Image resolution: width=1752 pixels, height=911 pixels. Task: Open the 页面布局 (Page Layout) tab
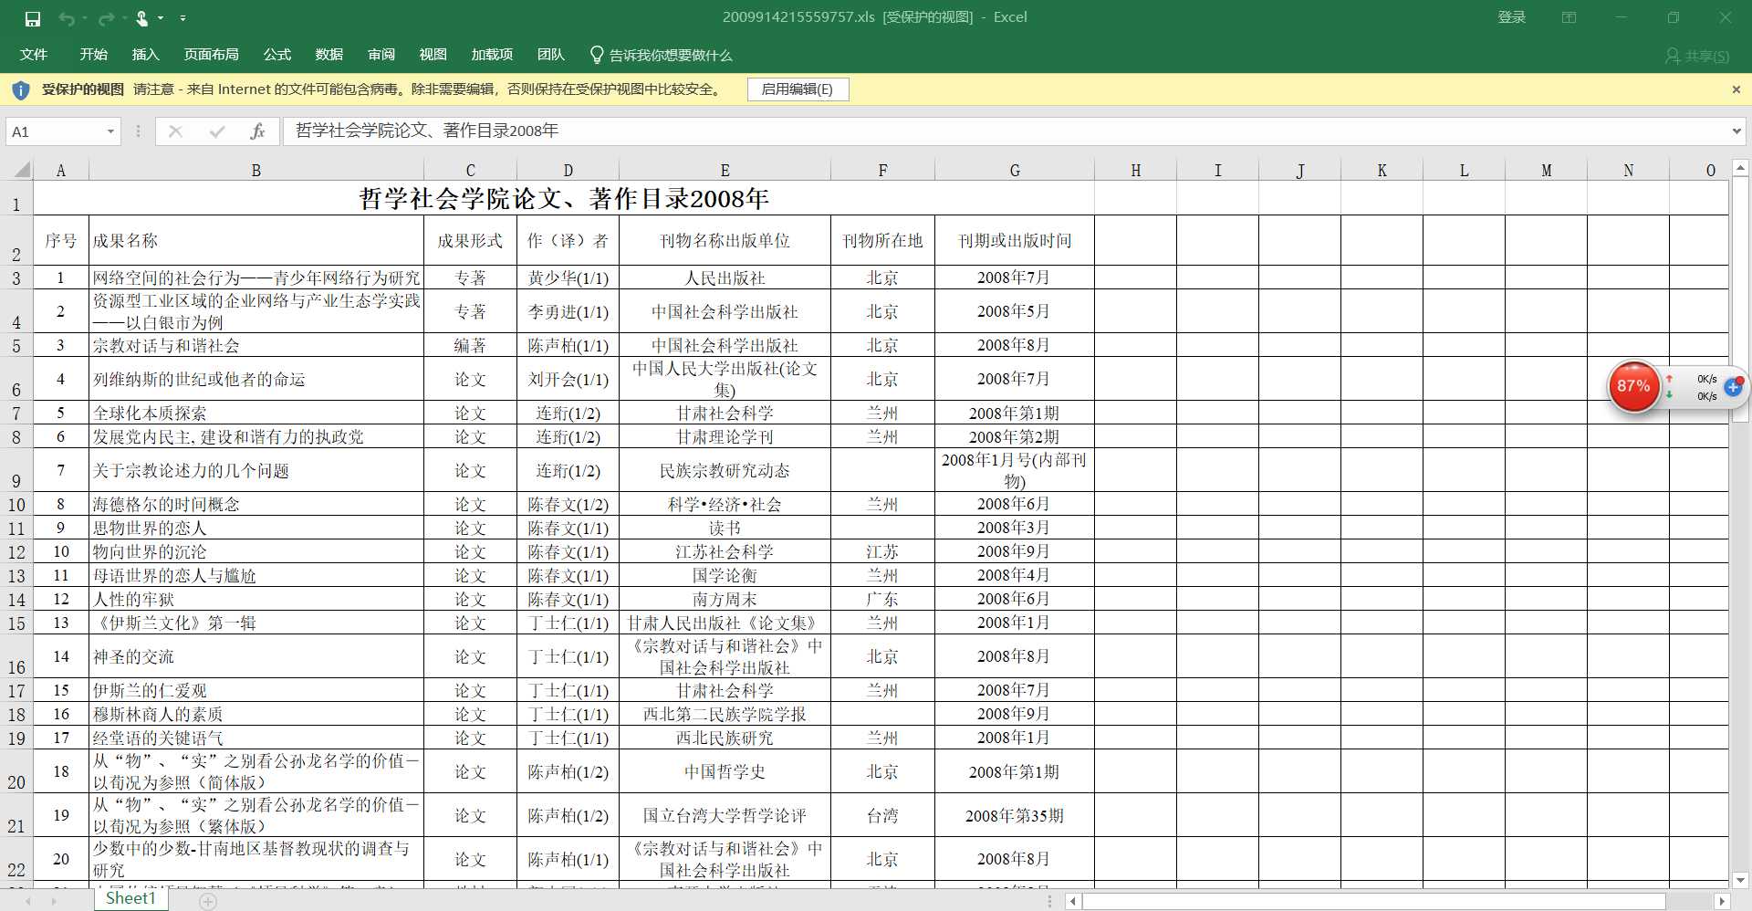click(x=211, y=55)
